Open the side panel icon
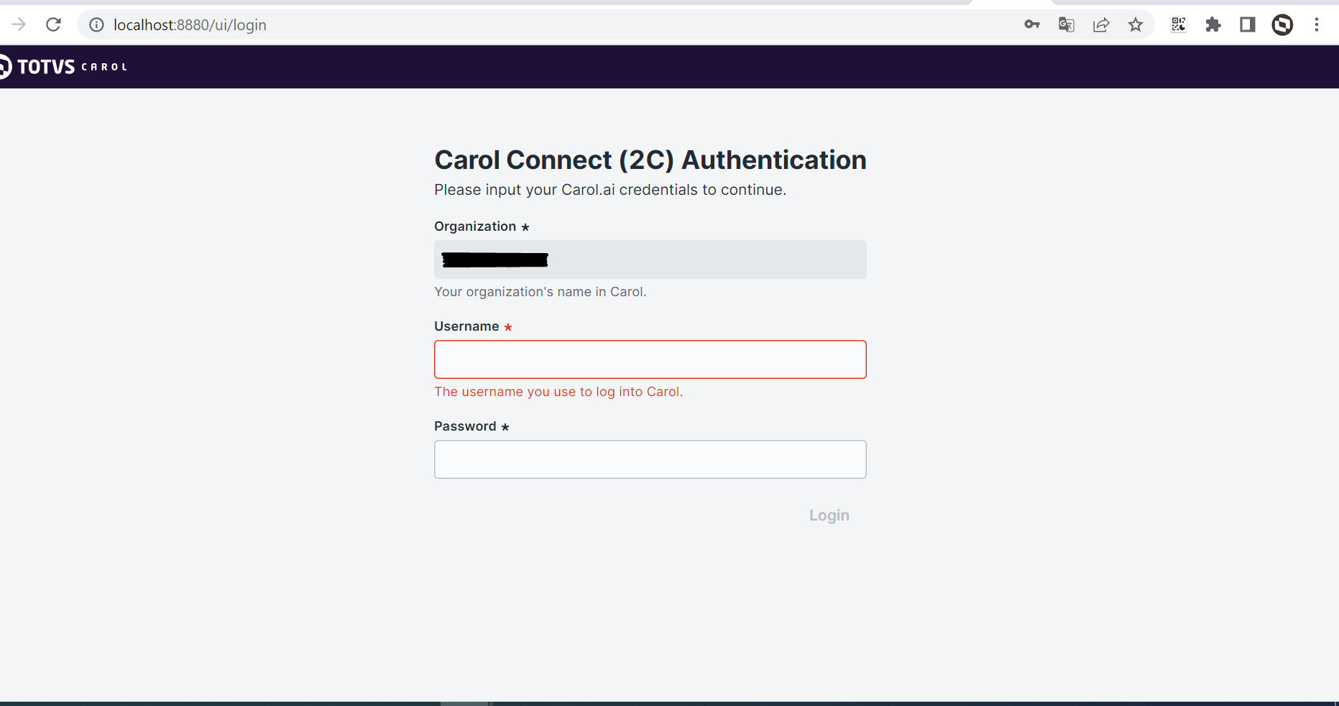 [1247, 24]
